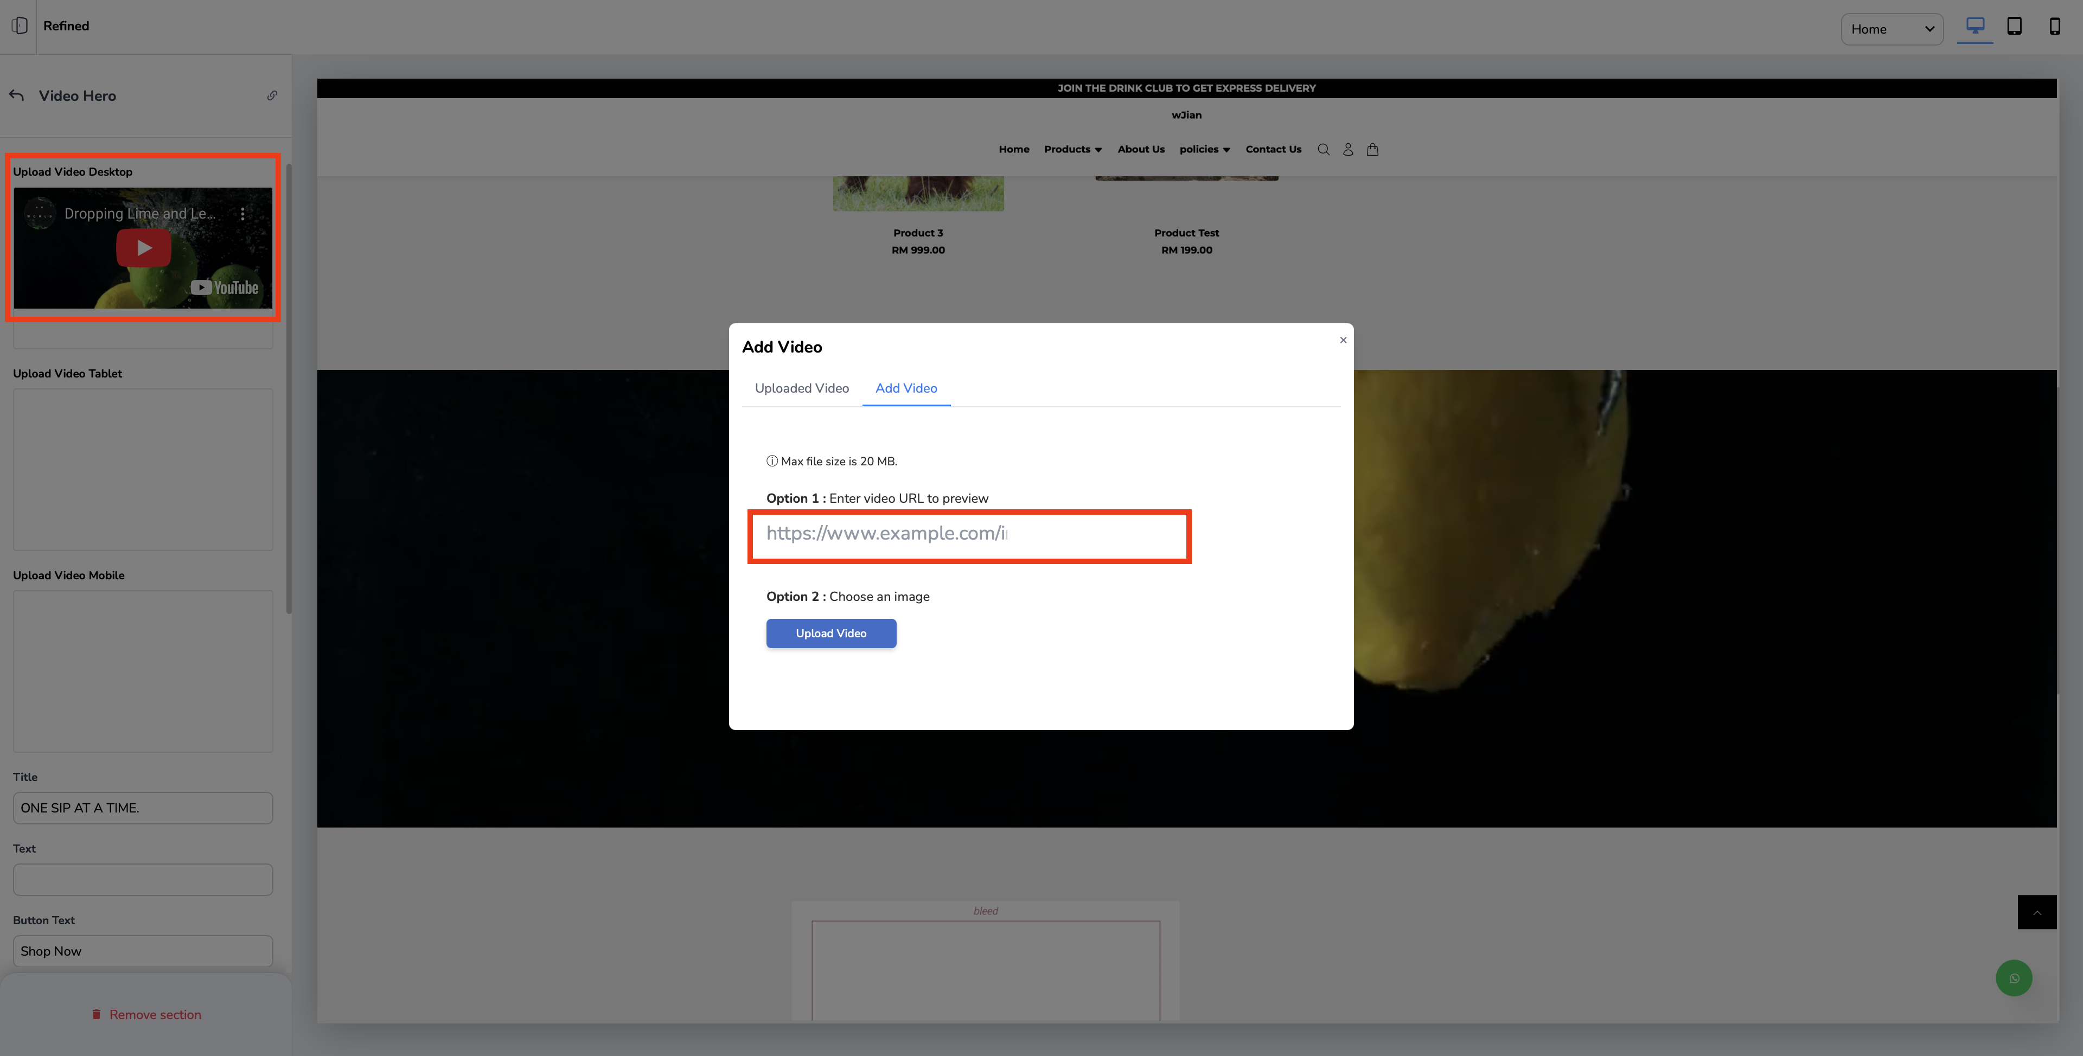Screen dimensions: 2083x1056
Task: Play the YouTube video thumbnail
Action: (143, 248)
